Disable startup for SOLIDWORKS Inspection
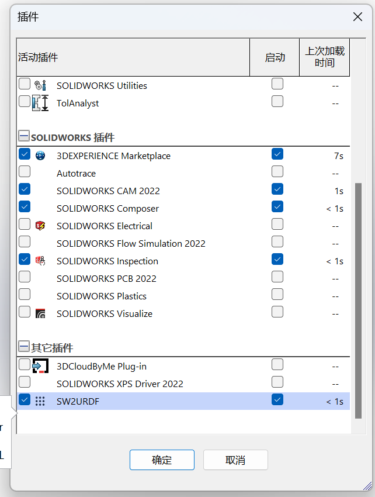Image resolution: width=375 pixels, height=497 pixels. [x=277, y=259]
